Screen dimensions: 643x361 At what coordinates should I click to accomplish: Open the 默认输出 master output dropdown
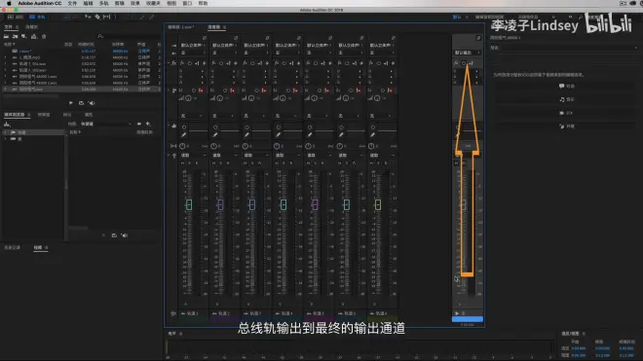(x=467, y=53)
